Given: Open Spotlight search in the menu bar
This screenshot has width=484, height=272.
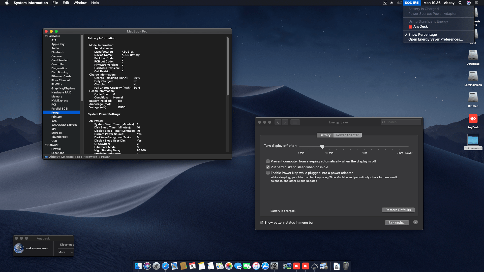Looking at the screenshot, I should coord(460,3).
